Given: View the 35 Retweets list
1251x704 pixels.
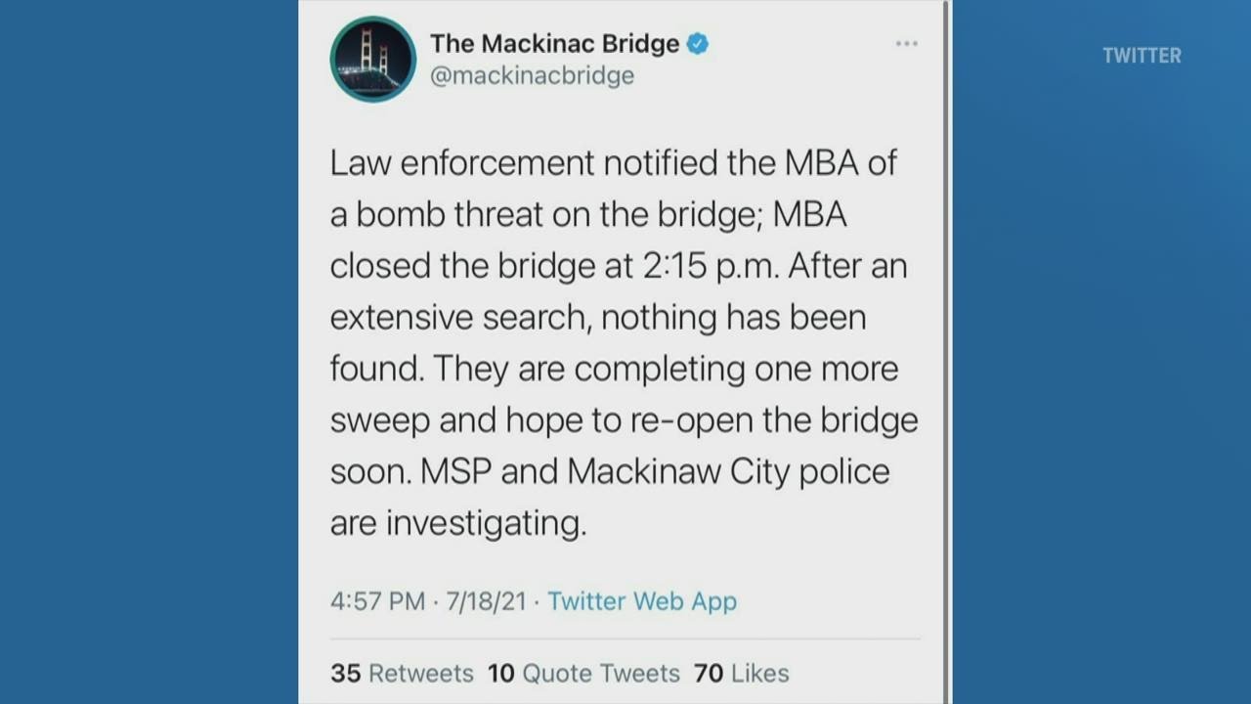Looking at the screenshot, I should click(x=402, y=673).
